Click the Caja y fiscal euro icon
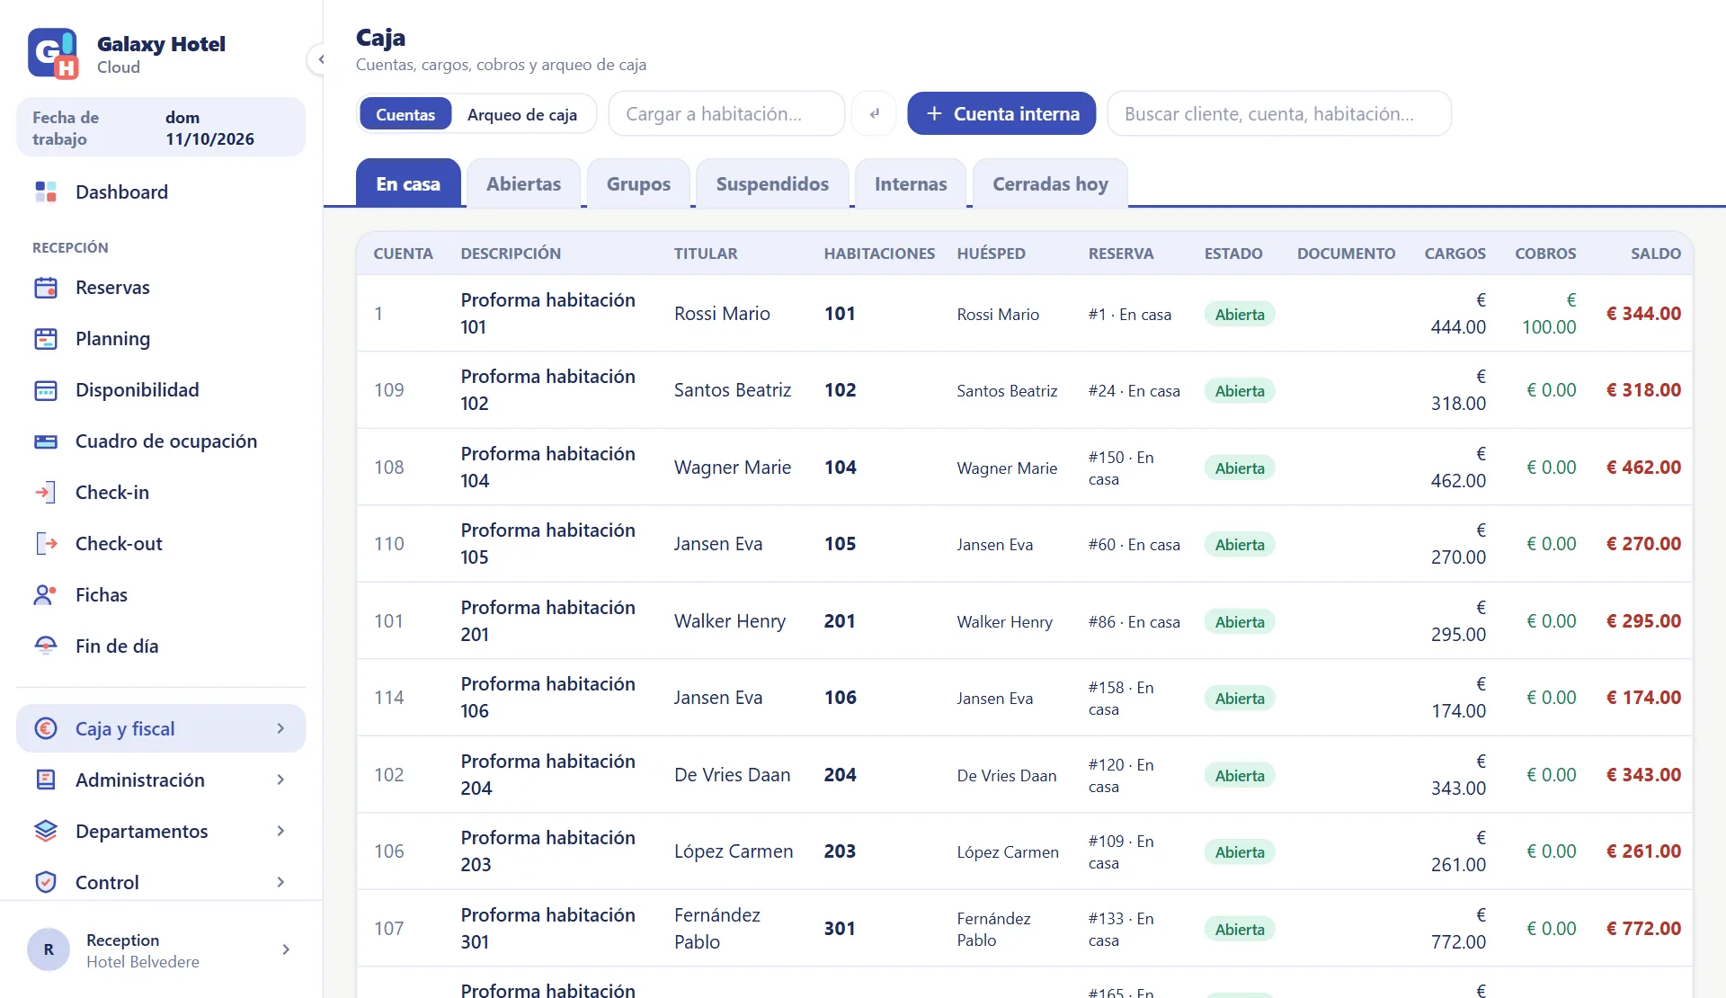Viewport: 1726px width, 998px height. [46, 728]
